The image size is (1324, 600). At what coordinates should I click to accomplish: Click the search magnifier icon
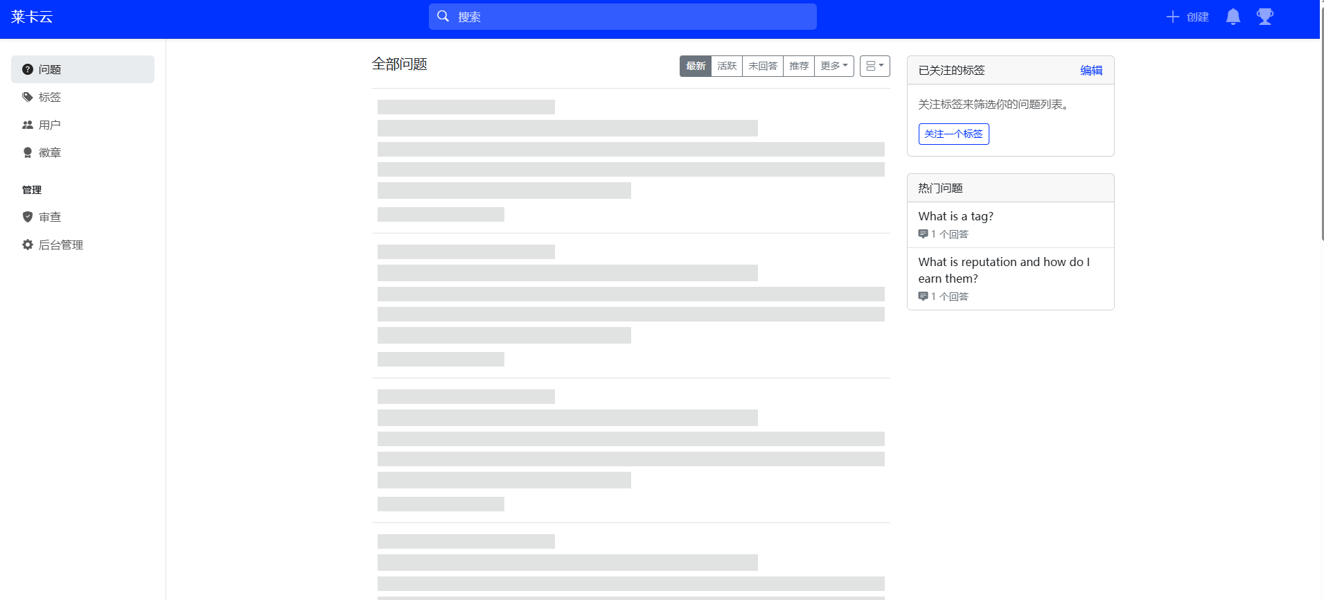click(443, 16)
